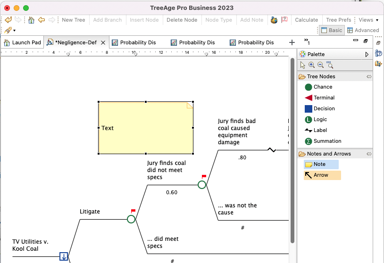384x263 pixels.
Task: Click the home icon in toolbar
Action: 31,20
